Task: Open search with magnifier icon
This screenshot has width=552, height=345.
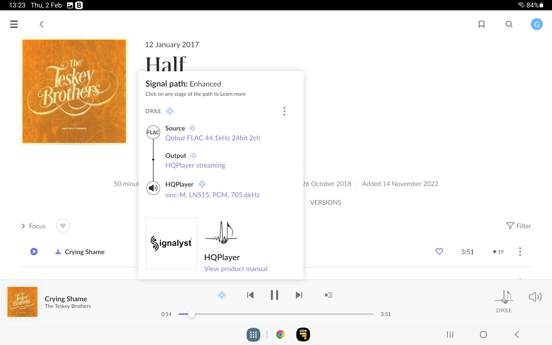Action: pyautogui.click(x=509, y=24)
